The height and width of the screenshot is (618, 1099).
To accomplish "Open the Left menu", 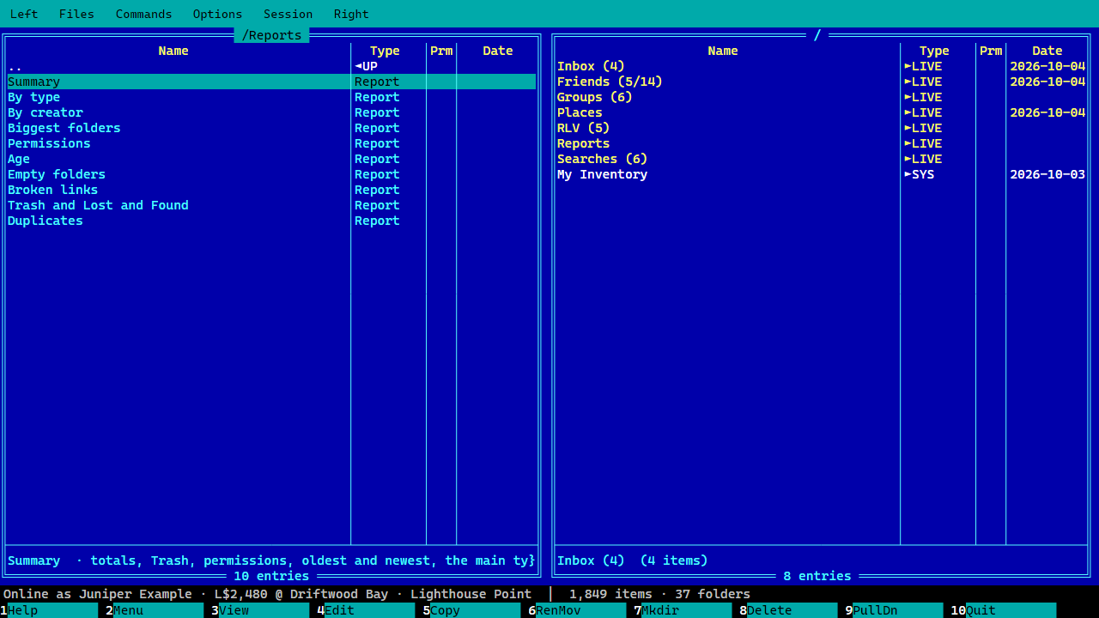I will click(24, 14).
